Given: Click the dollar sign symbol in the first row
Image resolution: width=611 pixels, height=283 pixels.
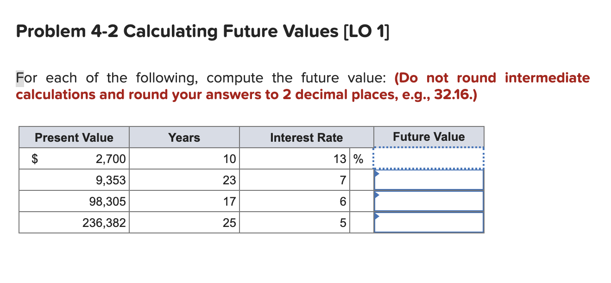Looking at the screenshot, I should [34, 158].
